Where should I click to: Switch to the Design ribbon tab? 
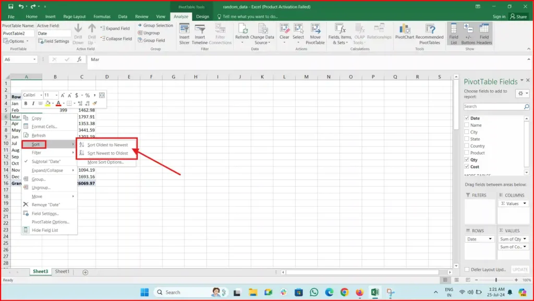click(x=203, y=16)
